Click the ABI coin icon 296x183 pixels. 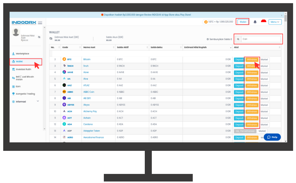pos(64,98)
